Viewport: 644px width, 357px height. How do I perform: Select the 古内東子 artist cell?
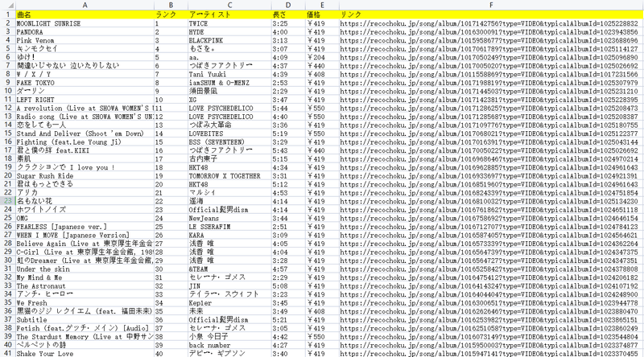point(229,159)
